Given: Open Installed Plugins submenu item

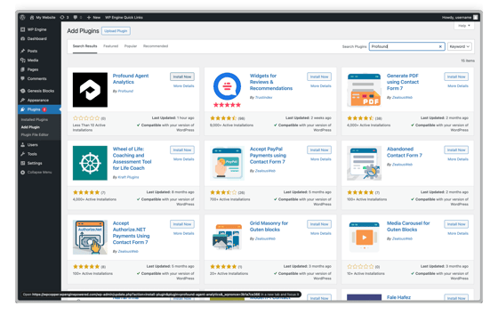Looking at the screenshot, I should (35, 119).
